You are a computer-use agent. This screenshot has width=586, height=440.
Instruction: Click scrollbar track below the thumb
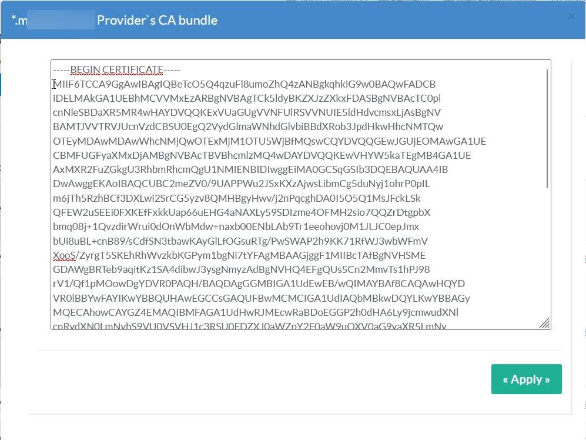pos(547,253)
